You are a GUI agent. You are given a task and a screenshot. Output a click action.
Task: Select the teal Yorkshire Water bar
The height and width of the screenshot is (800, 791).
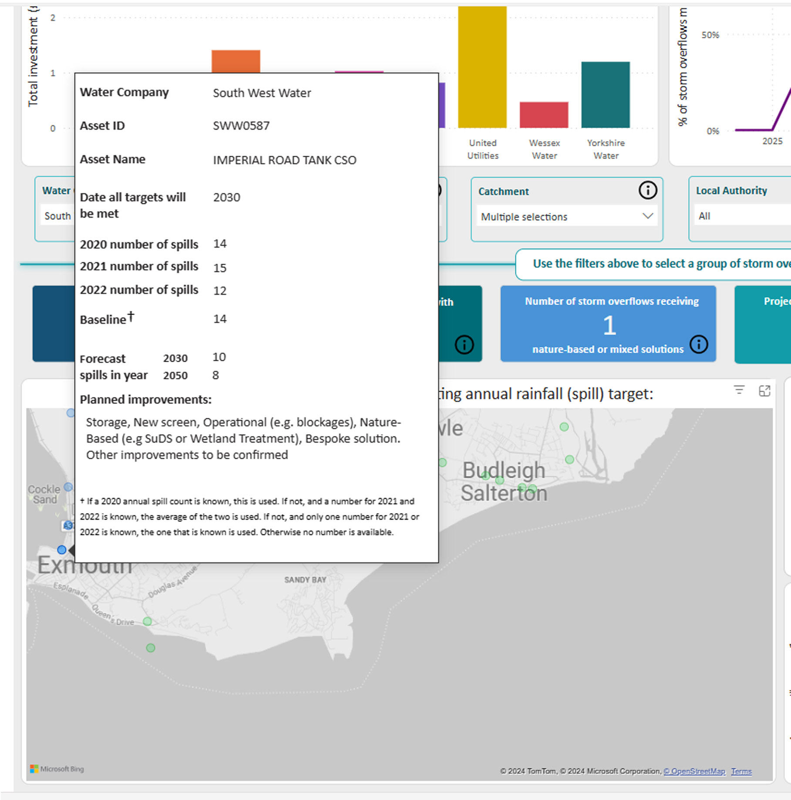tap(605, 95)
